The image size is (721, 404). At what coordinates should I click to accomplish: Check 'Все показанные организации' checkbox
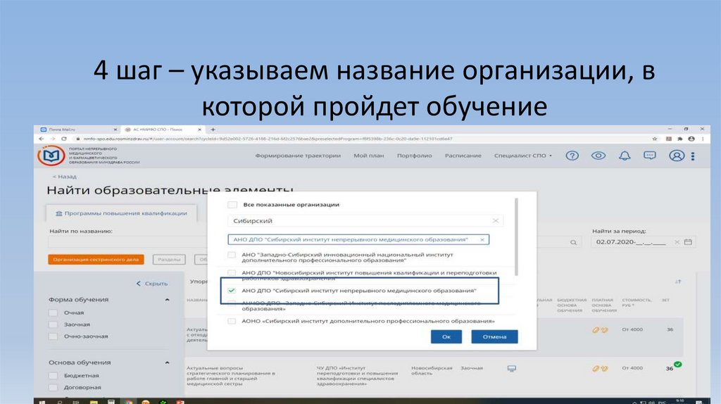[x=232, y=205]
